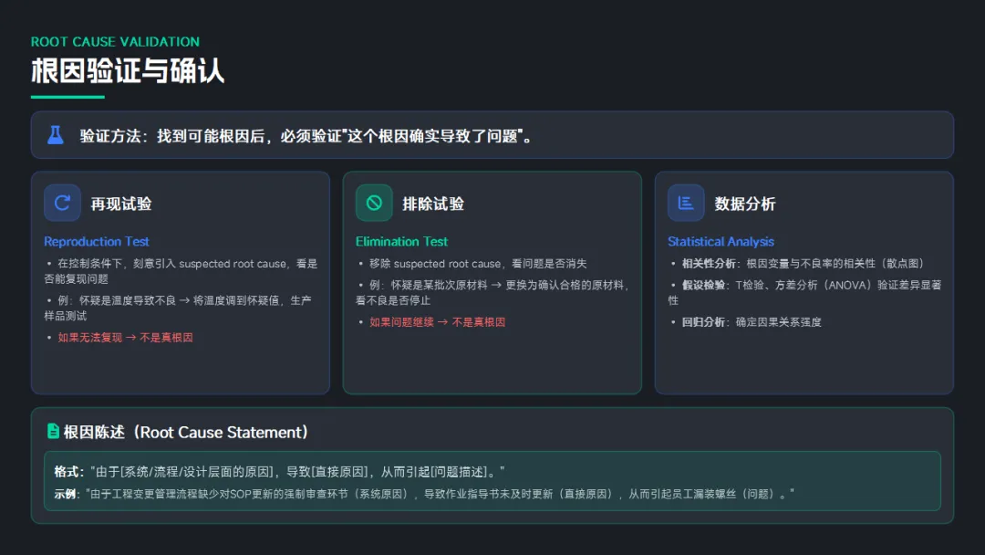Click the bar chart icon for 数据分析
This screenshot has height=555, width=985.
[x=685, y=203]
